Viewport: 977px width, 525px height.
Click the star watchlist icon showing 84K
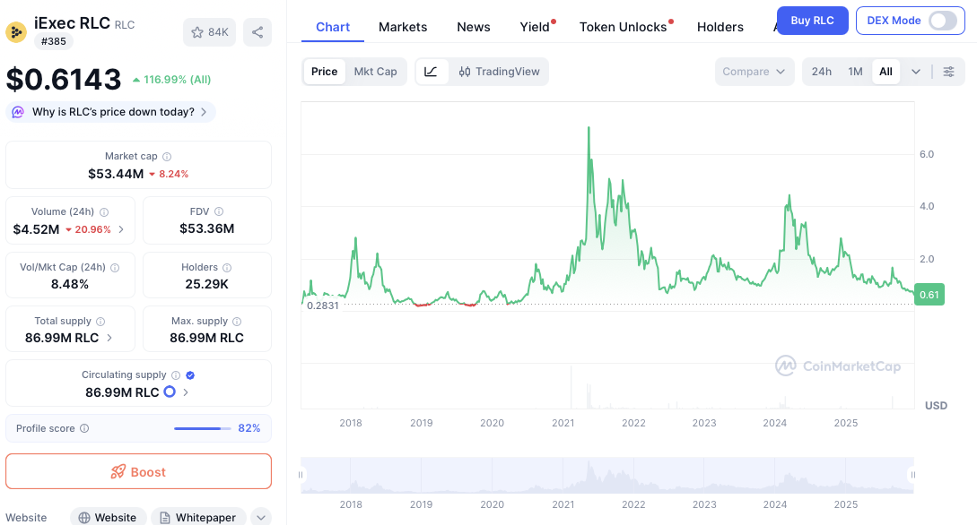tap(208, 32)
